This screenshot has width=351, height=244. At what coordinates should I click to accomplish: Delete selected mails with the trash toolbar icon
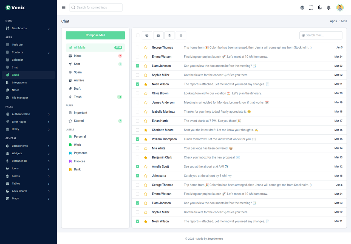pyautogui.click(x=169, y=35)
